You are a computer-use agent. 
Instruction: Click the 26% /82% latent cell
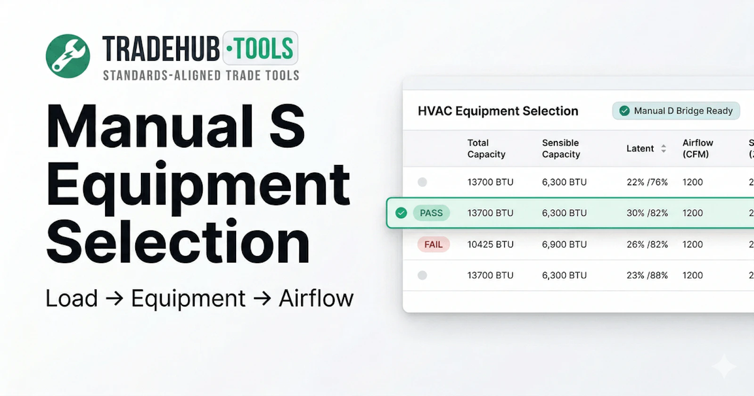[x=647, y=245]
